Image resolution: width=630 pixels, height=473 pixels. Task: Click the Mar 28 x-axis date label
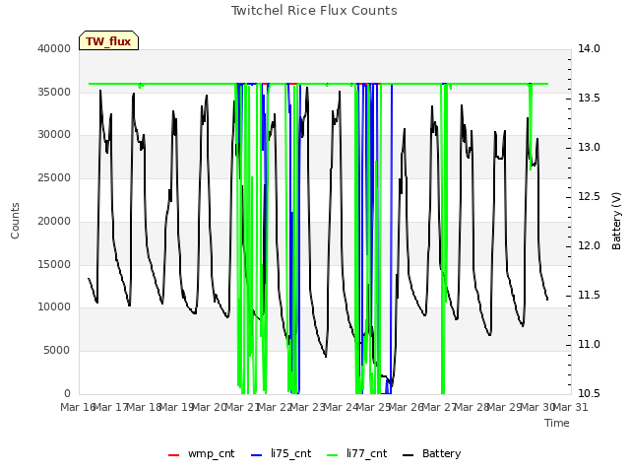point(472,407)
